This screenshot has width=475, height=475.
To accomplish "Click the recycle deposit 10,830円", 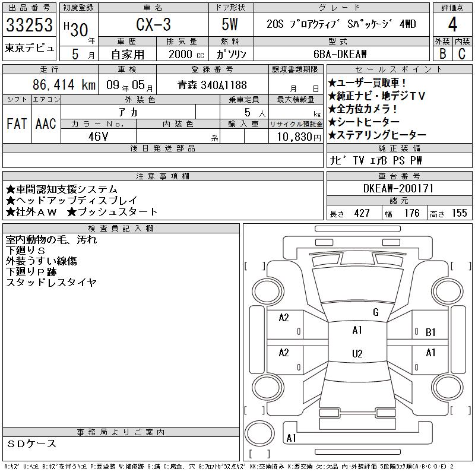I will pos(299,137).
